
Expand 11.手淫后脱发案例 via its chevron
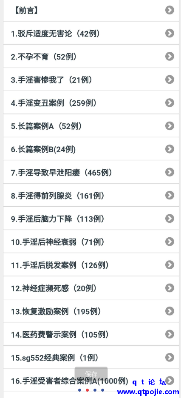(170, 265)
